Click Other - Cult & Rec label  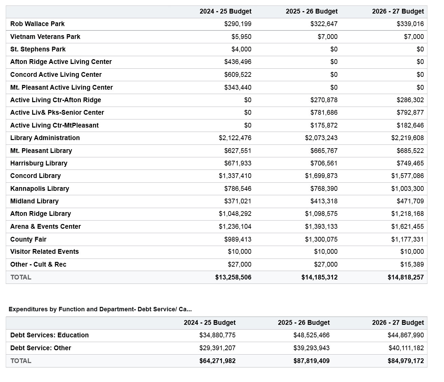tap(38, 265)
